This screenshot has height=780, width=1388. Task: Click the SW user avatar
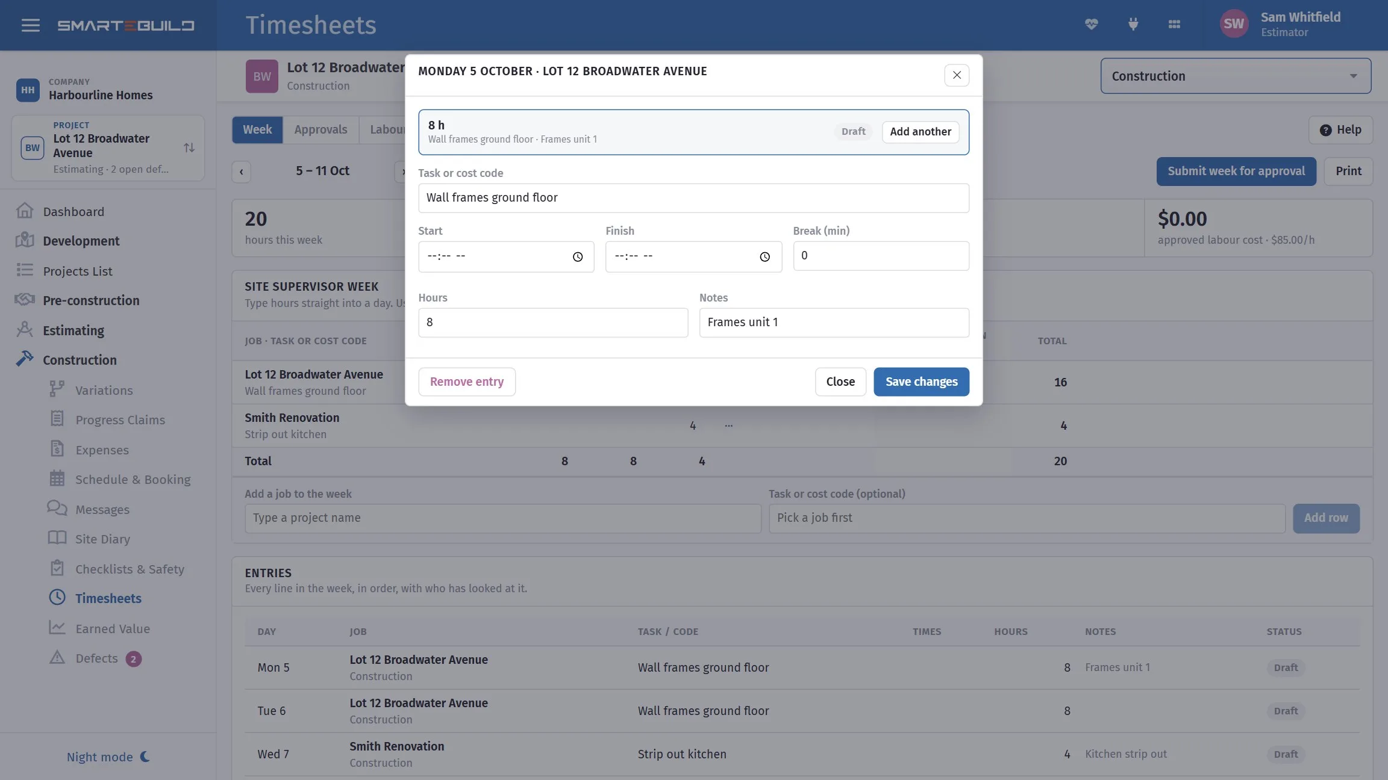coord(1234,24)
